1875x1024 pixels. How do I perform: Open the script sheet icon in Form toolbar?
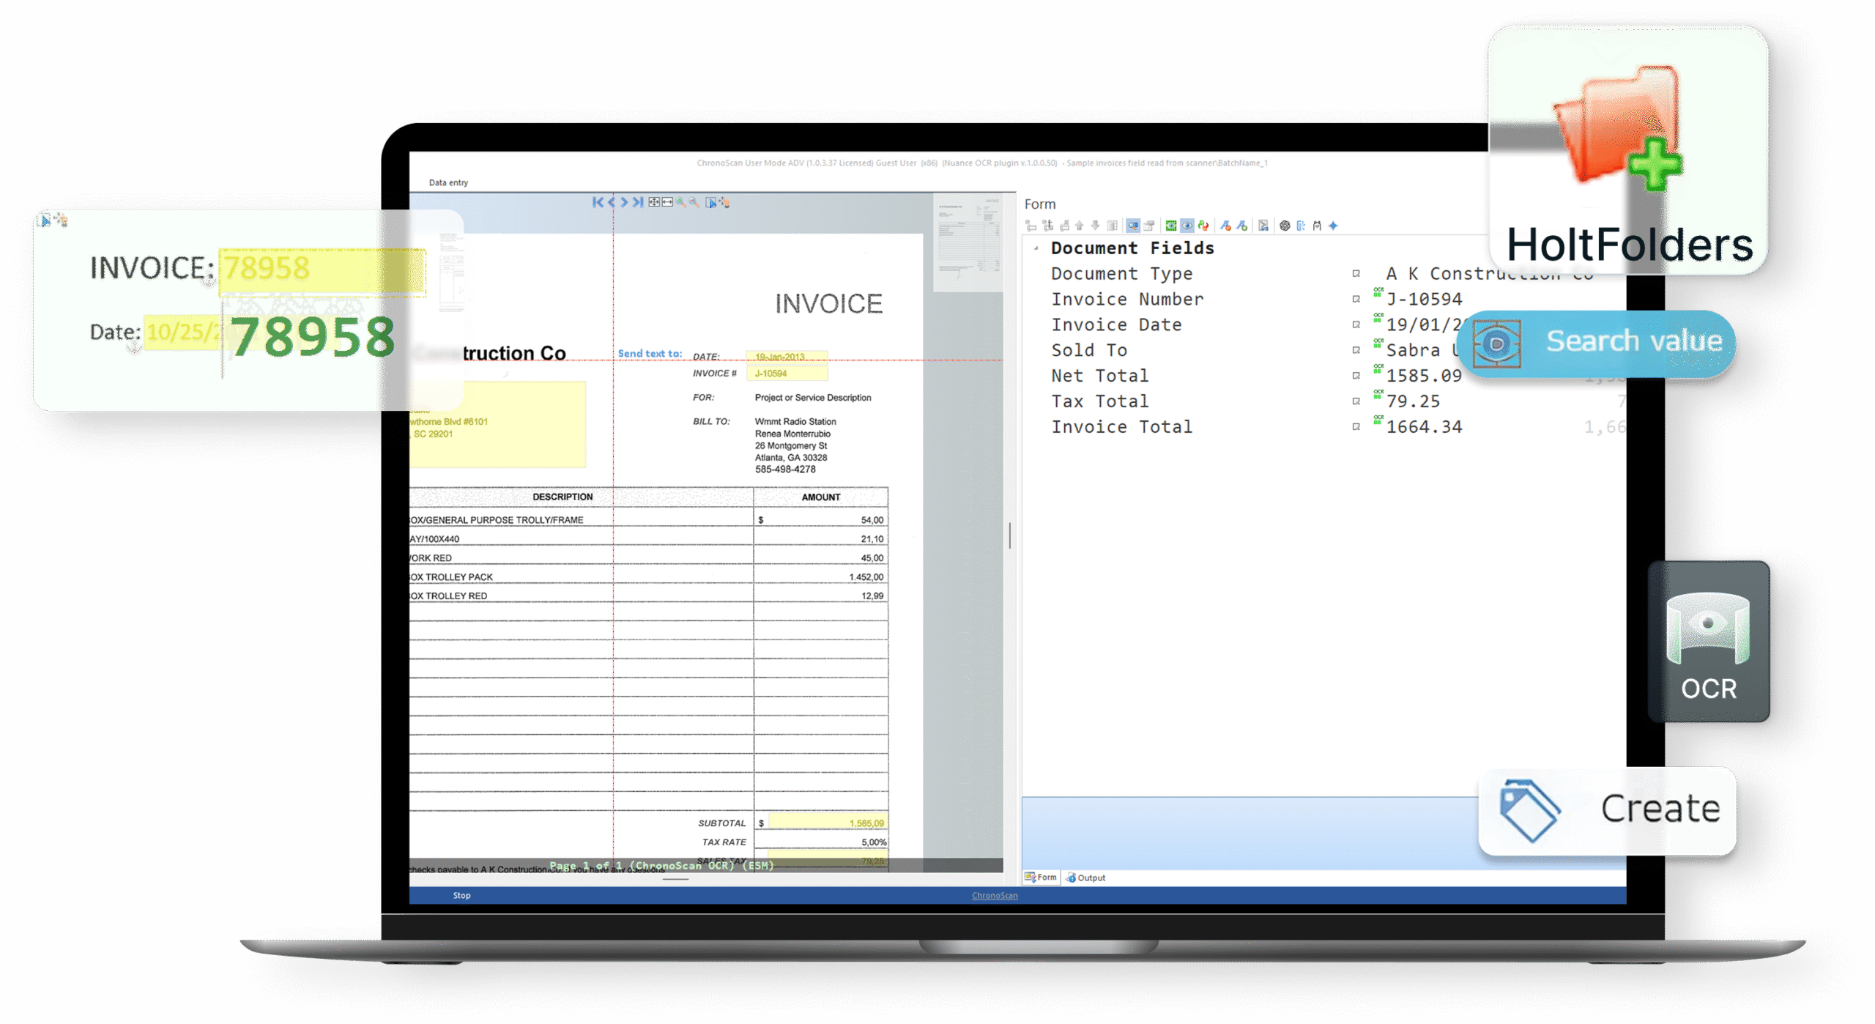1263,226
